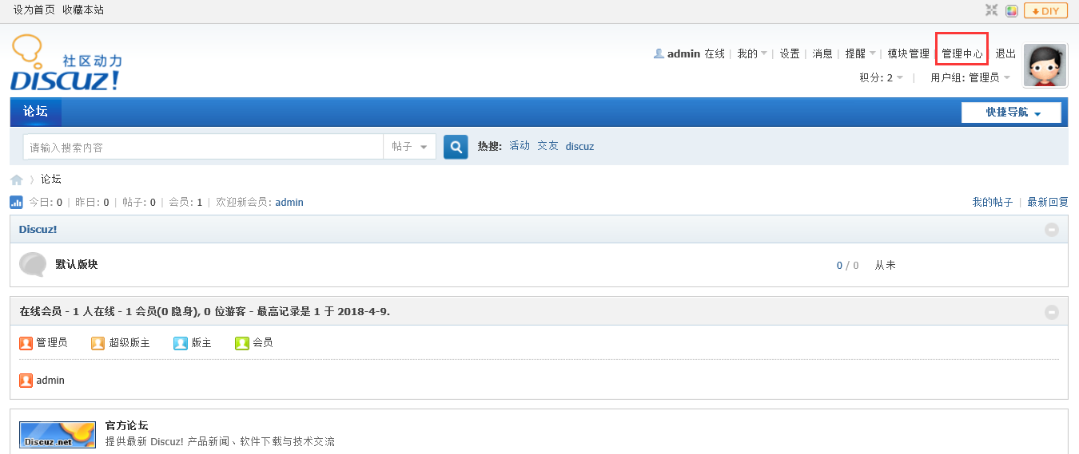The image size is (1079, 454).
Task: Open the colorful style switcher icon
Action: (x=1011, y=10)
